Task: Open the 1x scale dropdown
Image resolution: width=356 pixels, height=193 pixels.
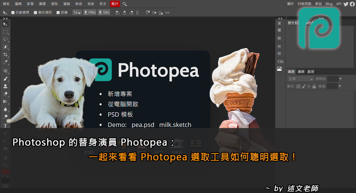Action: (77, 13)
